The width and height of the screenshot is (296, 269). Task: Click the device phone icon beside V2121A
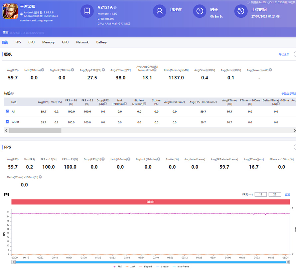[87, 11]
